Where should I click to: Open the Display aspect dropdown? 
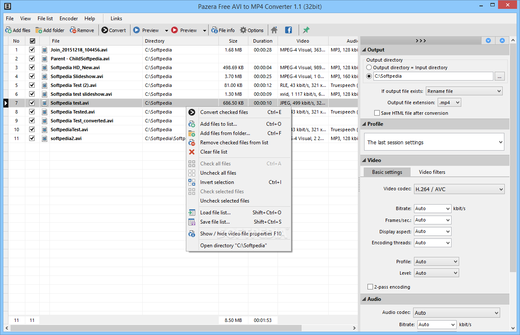432,231
